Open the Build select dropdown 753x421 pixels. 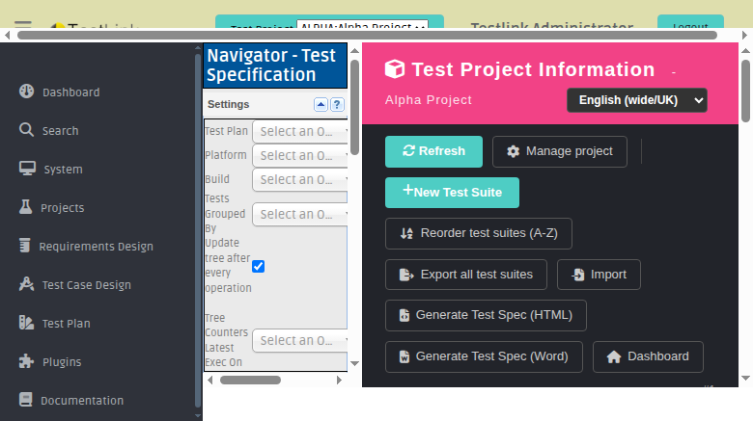[x=300, y=179]
